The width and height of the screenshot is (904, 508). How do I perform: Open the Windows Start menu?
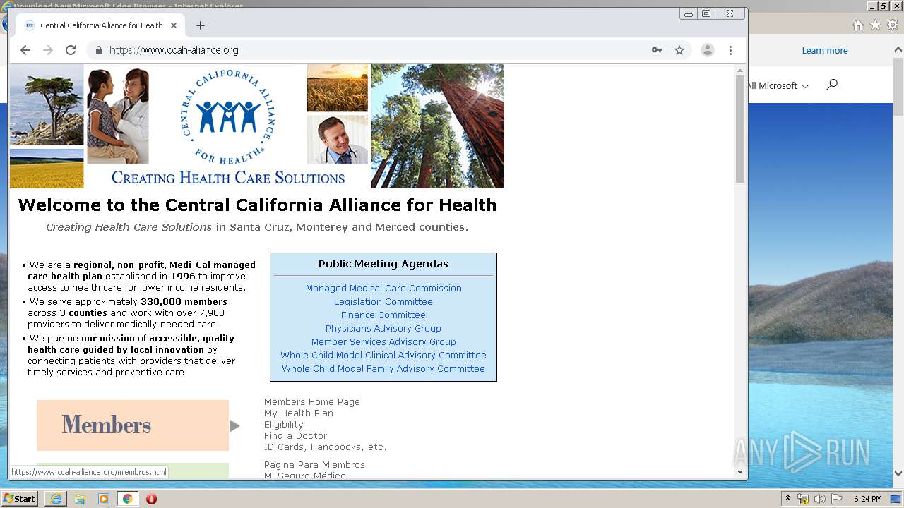tap(20, 499)
